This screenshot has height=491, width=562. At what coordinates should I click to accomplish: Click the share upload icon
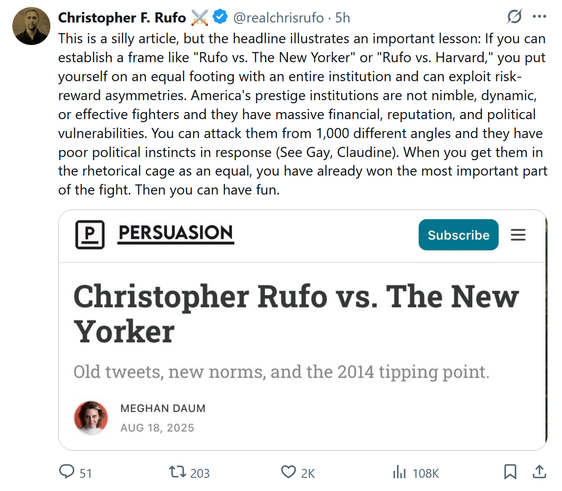(539, 472)
